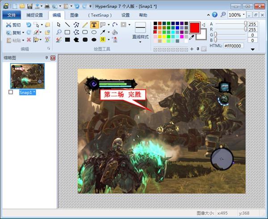Click the 剪切 (Cut) button
The height and width of the screenshot is (219, 268).
13,25
